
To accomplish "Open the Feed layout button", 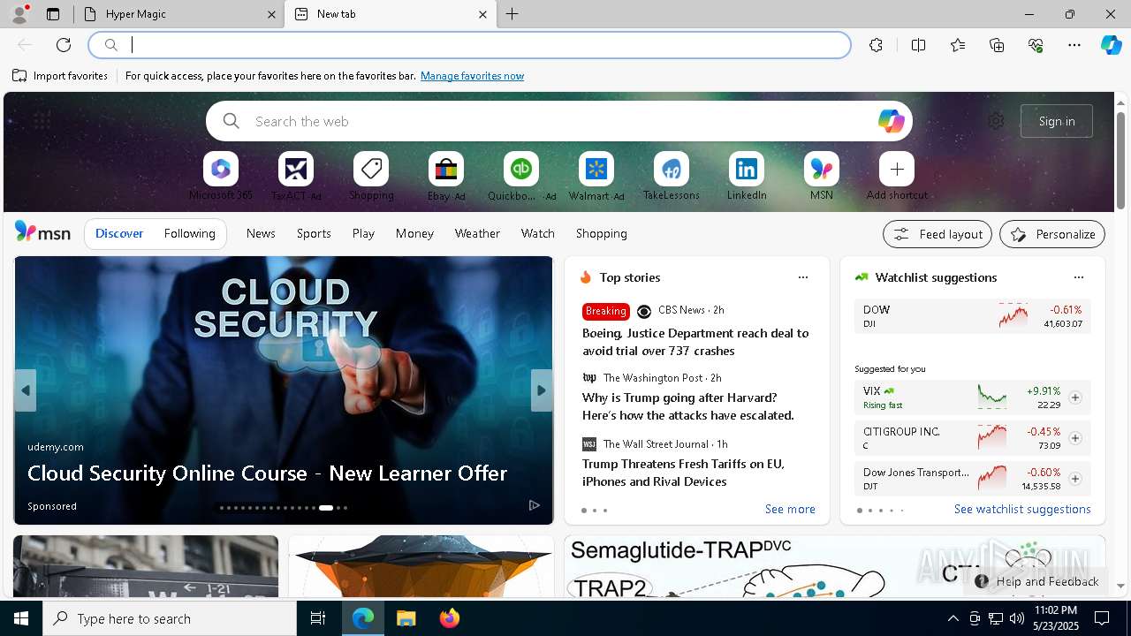I will (x=937, y=234).
